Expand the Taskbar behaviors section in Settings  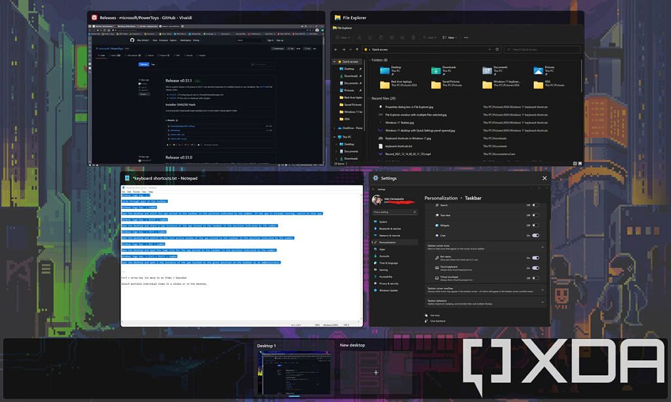[x=543, y=301]
